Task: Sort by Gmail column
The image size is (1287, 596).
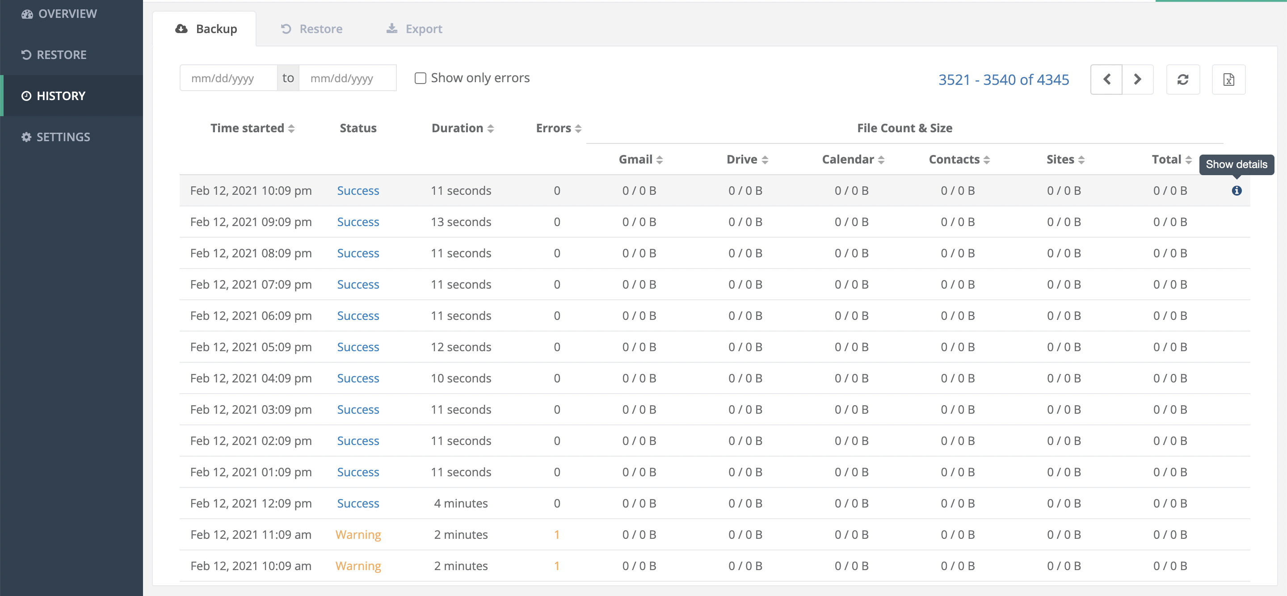Action: 640,159
